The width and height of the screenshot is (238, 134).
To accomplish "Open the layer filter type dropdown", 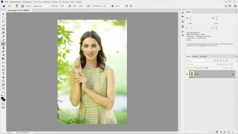I will (x=196, y=61).
